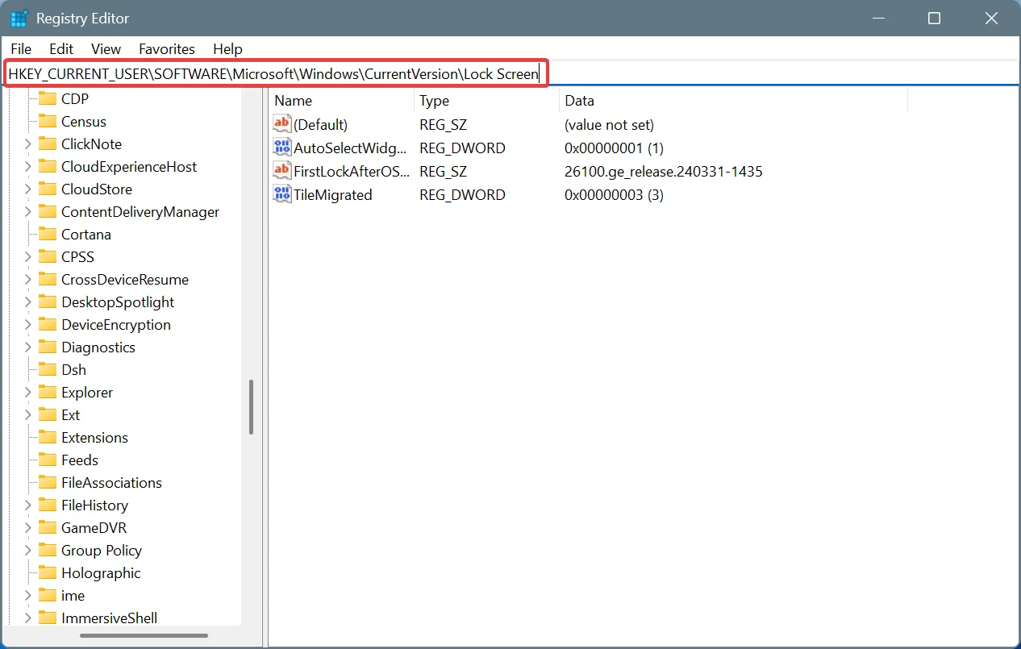Maximize the Registry Editor window
This screenshot has height=649, width=1021.
(x=934, y=18)
